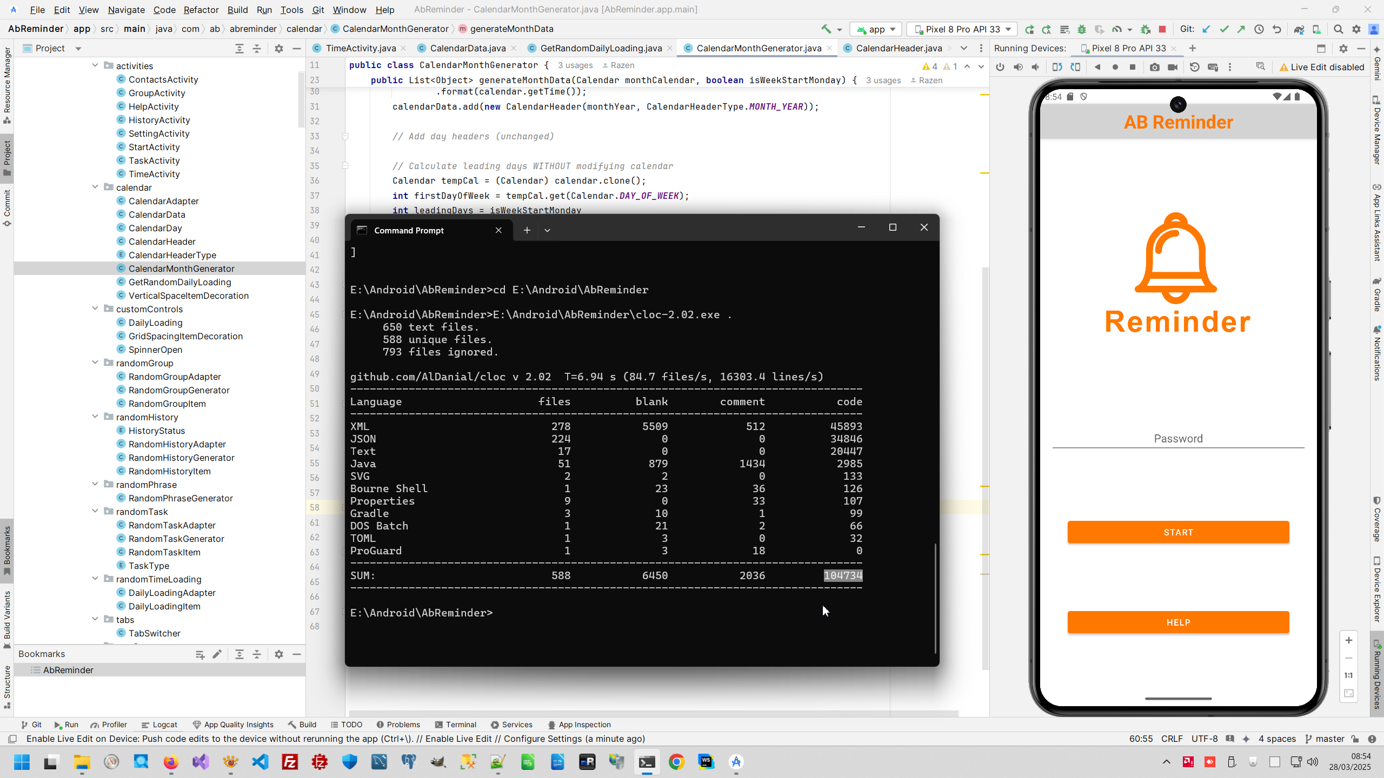Open the app run configuration dropdown
Viewport: 1384px width, 778px height.
click(876, 29)
